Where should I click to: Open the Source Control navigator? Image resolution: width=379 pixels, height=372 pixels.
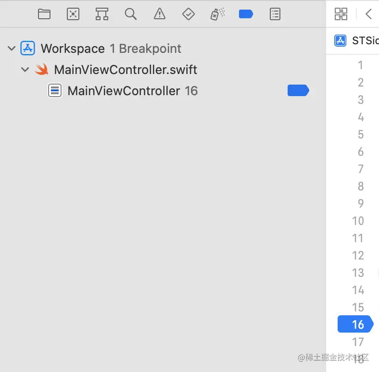pyautogui.click(x=73, y=14)
